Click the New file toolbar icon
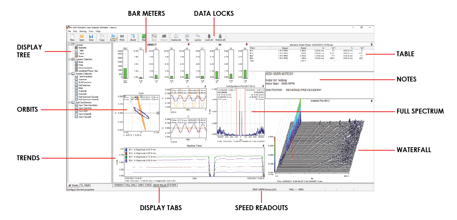 click(72, 38)
